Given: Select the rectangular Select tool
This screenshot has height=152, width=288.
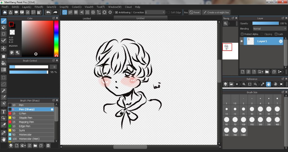Looking at the screenshot, I should click(3, 78).
